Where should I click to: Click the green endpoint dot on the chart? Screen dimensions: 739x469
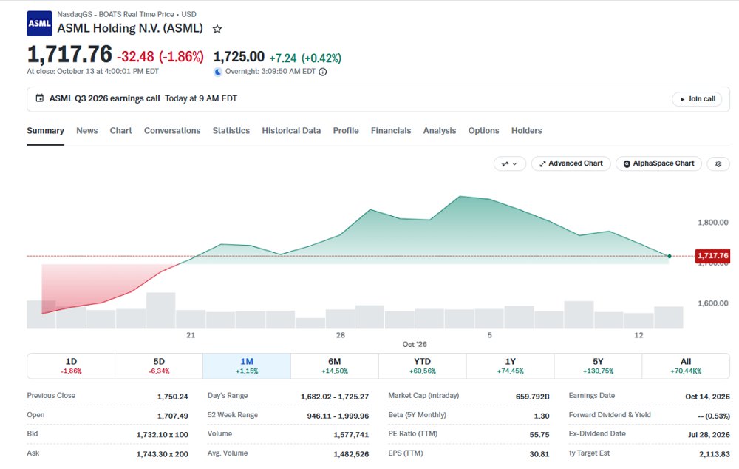click(670, 256)
